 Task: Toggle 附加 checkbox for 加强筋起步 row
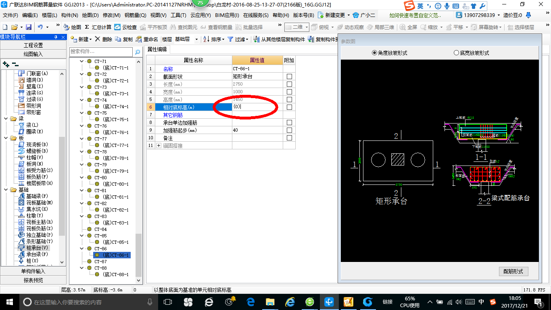(289, 130)
